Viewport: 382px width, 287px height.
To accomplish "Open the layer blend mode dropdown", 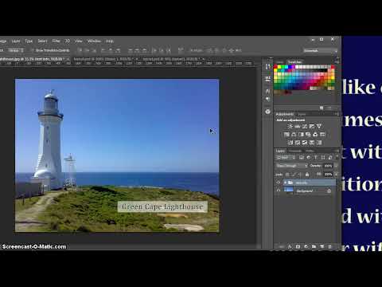I will click(x=292, y=166).
